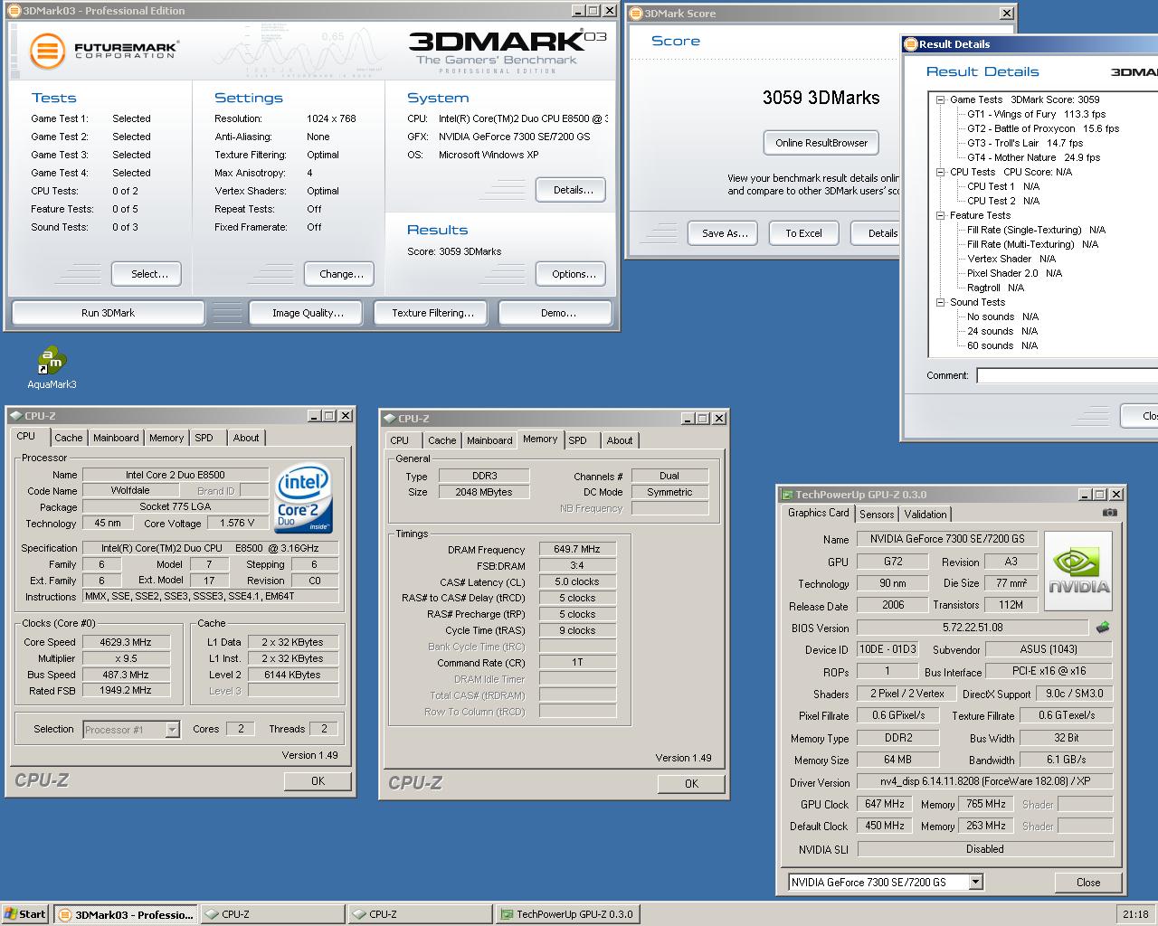Select the Vertex Shader tree row
Image resolution: width=1158 pixels, height=926 pixels.
pyautogui.click(x=1011, y=259)
